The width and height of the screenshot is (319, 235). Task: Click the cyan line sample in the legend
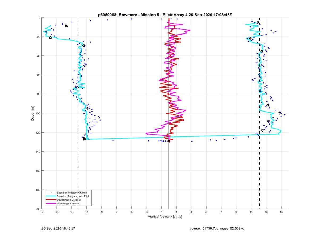click(x=51, y=196)
